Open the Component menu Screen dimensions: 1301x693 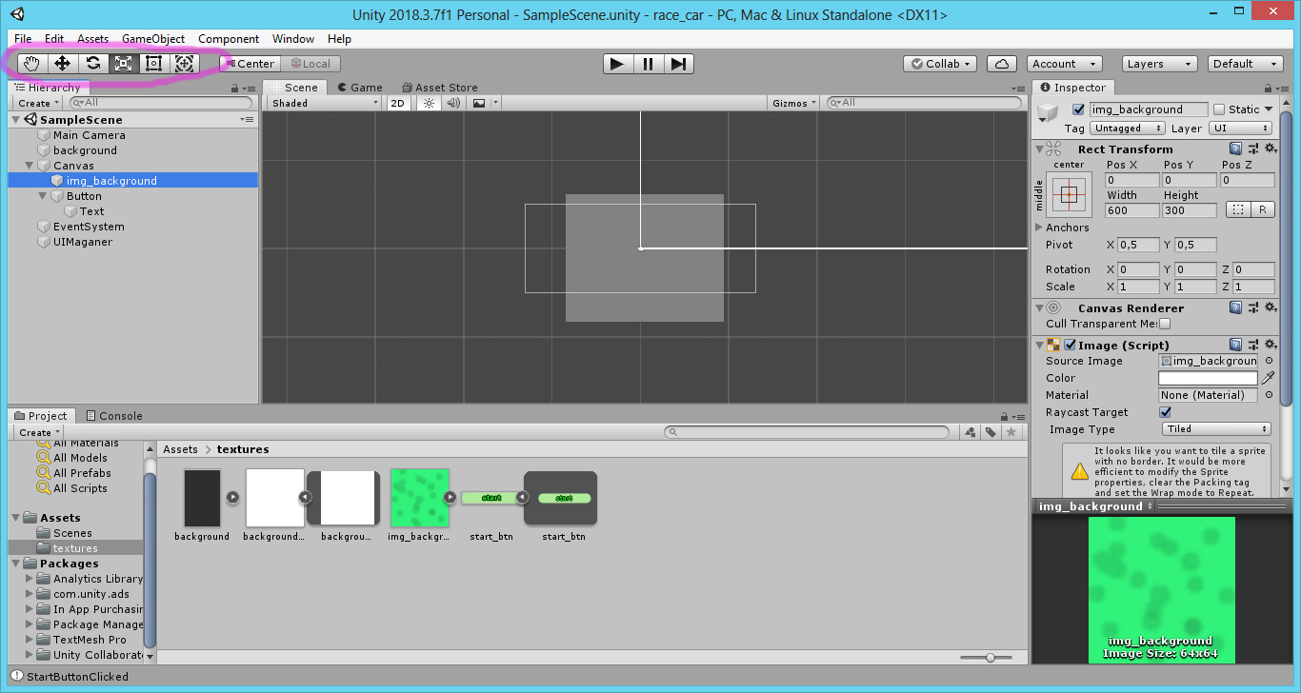tap(229, 39)
